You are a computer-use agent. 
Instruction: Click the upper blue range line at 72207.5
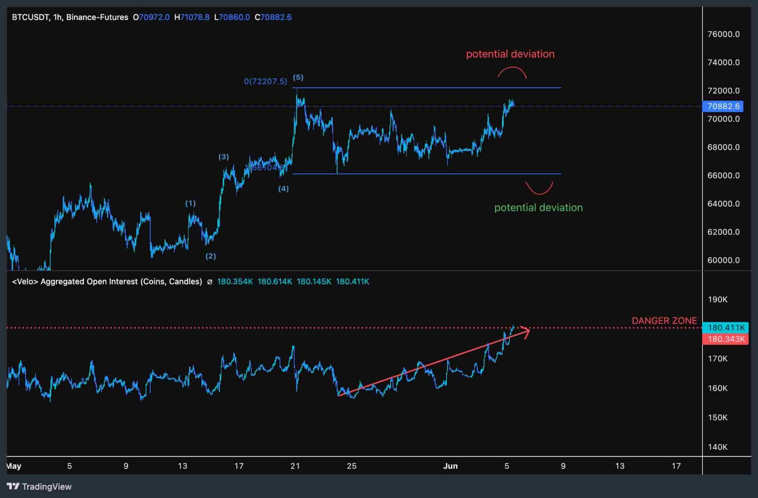[426, 88]
